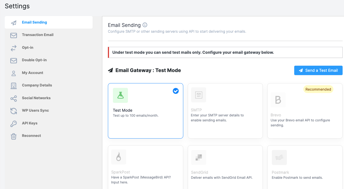Screen dimensions: 344x189
Task: Click the building icon beside Company Details
Action: pos(14,86)
